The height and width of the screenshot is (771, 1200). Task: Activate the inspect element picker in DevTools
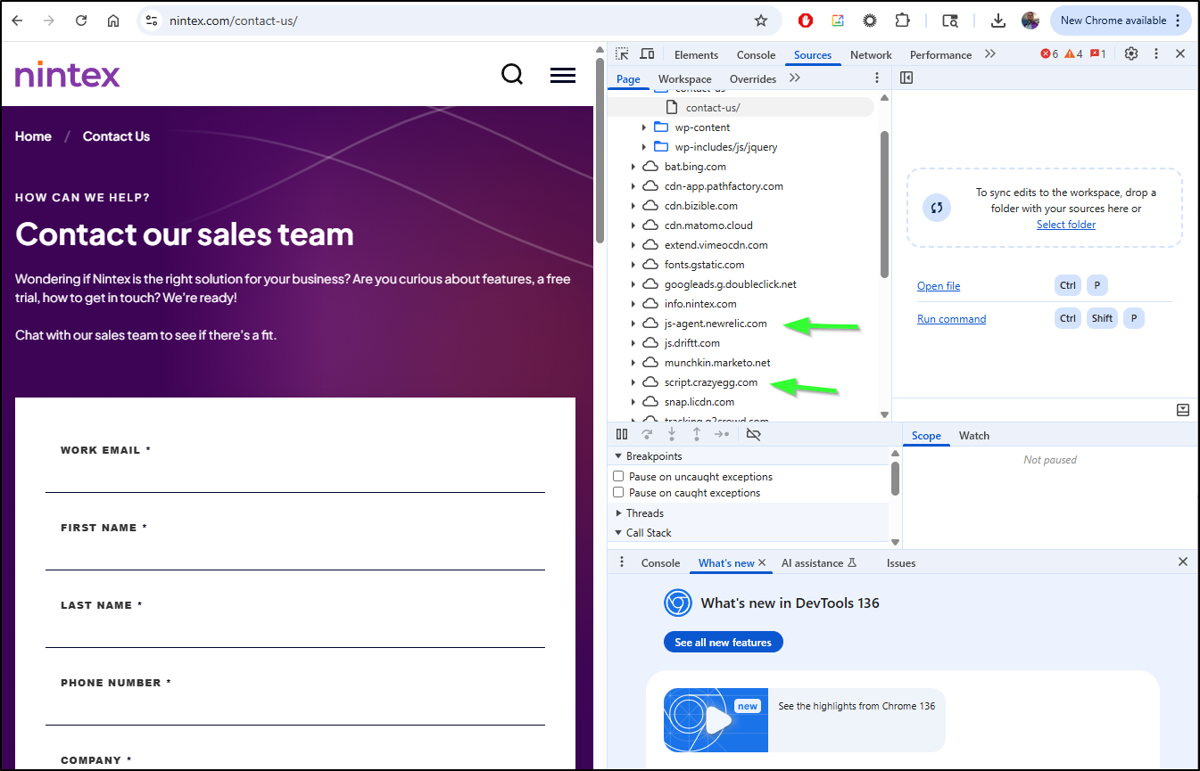[x=623, y=54]
